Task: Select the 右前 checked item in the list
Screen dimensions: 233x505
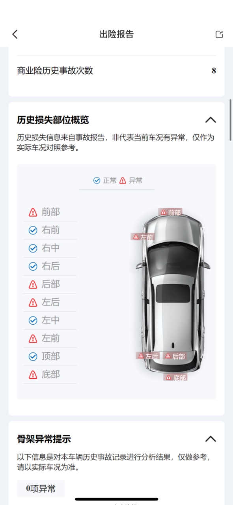Action: (50, 230)
